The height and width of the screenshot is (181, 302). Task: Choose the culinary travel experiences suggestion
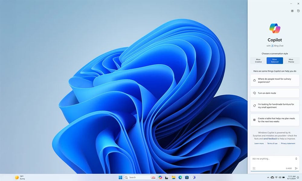point(275,81)
